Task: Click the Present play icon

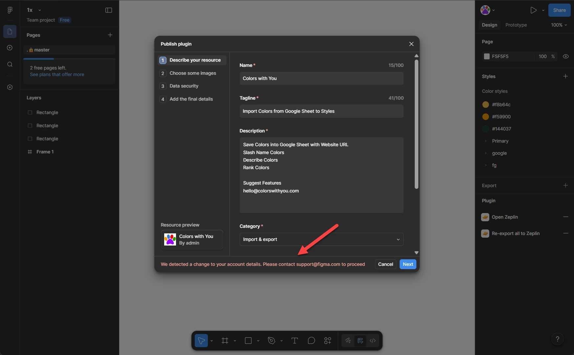Action: pyautogui.click(x=534, y=10)
